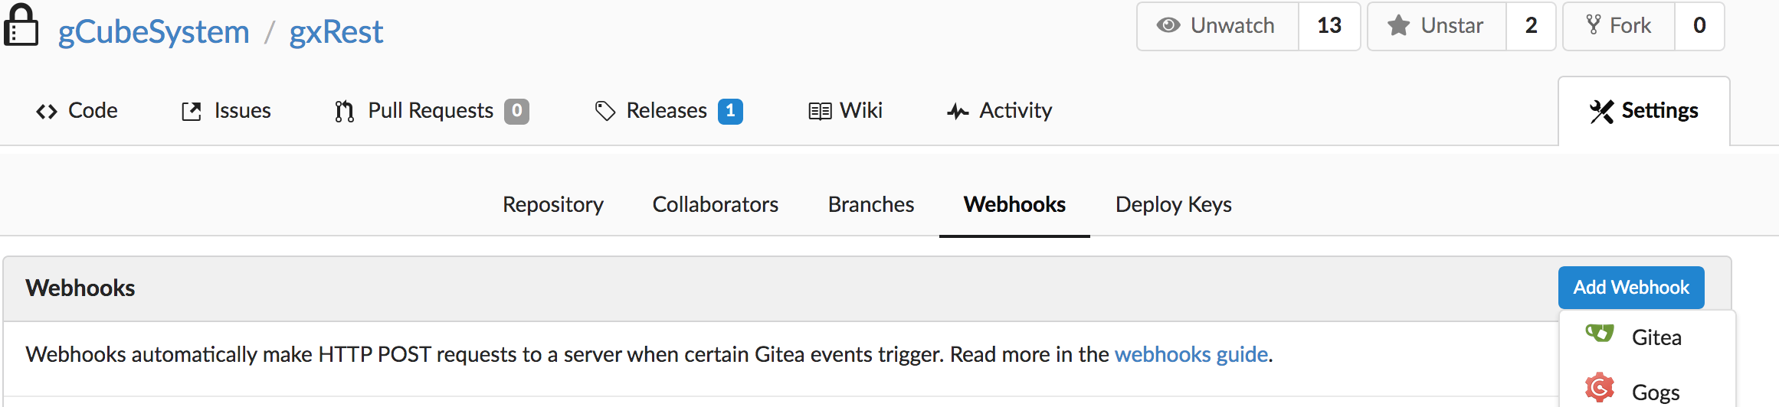1779x407 pixels.
Task: Open the stargazers count of 2
Action: (1531, 26)
